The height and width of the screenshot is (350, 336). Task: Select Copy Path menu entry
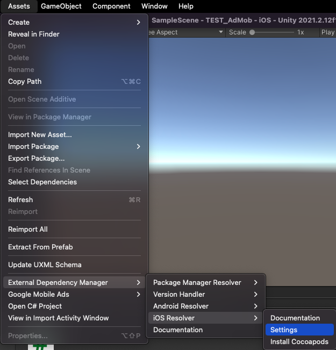pos(74,82)
